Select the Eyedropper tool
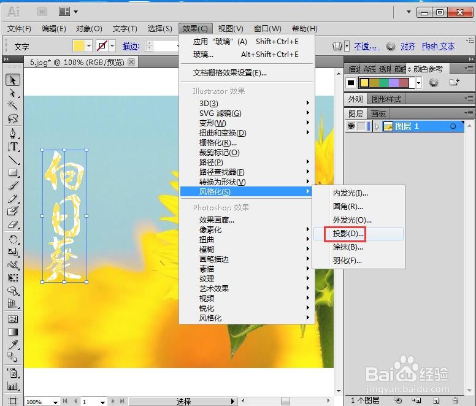This screenshot has height=406, width=476. (x=13, y=345)
